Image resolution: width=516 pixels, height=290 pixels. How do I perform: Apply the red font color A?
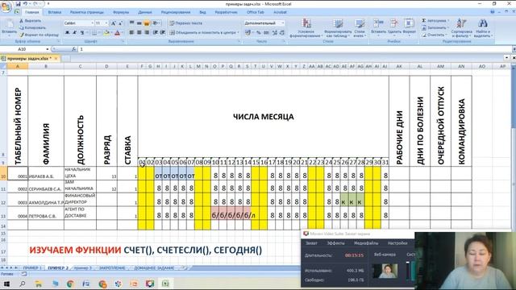coord(117,32)
